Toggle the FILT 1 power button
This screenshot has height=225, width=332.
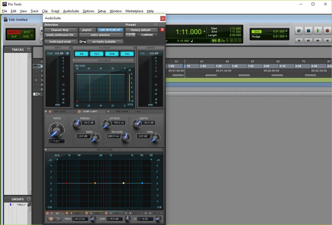[x=126, y=213]
